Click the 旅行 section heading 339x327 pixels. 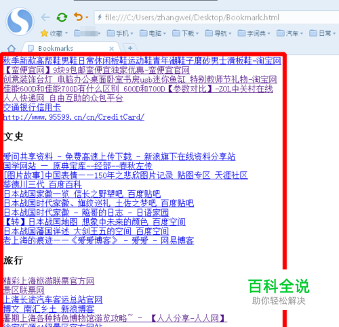13,261
